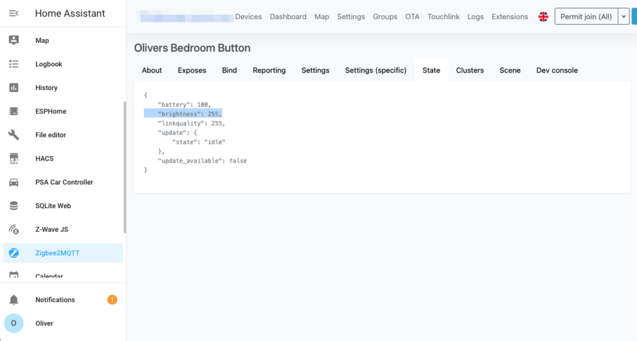Viewport: 637px width, 341px height.
Task: Select the State tab
Action: [431, 70]
